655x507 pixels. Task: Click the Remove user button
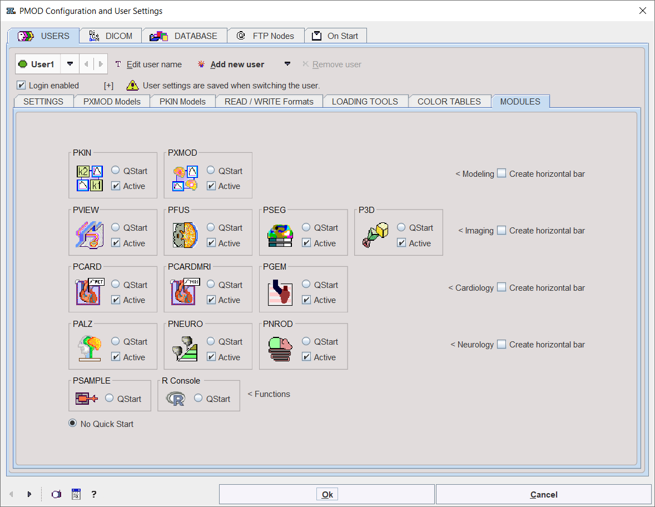tap(332, 64)
